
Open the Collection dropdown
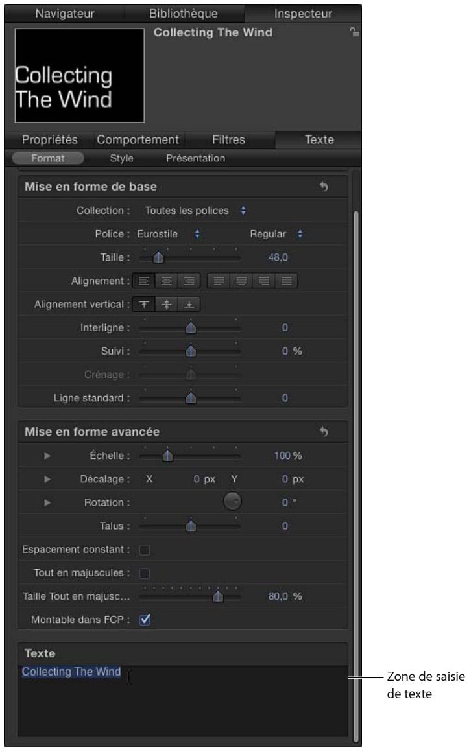(x=195, y=211)
